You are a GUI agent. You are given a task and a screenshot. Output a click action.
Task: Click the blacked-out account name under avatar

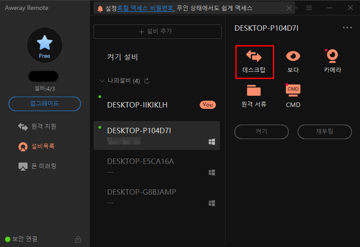(x=43, y=76)
